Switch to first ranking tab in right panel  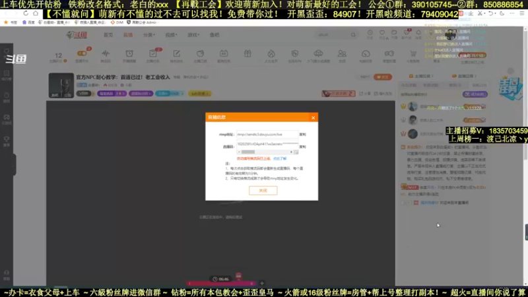click(409, 85)
